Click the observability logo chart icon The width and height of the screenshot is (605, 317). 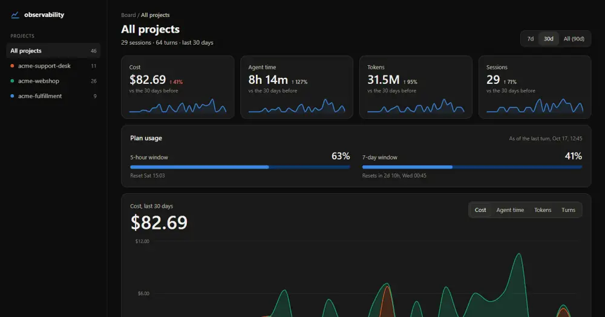coord(15,15)
